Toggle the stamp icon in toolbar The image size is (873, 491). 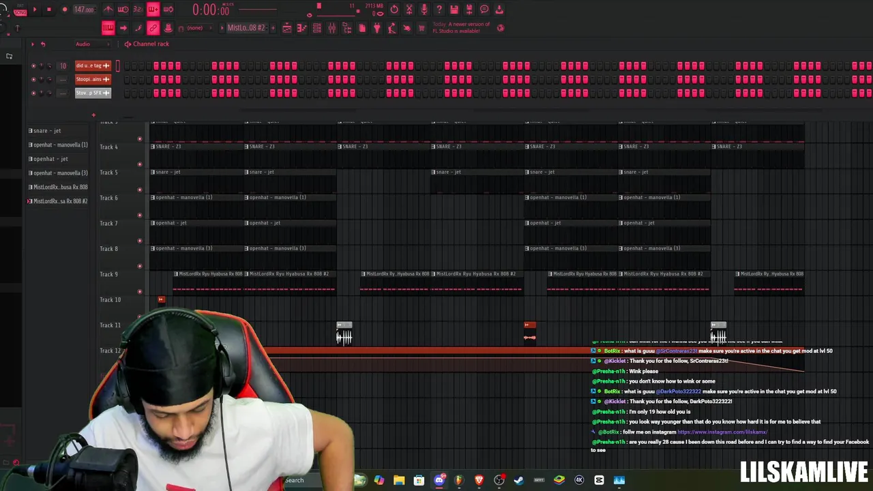tap(168, 28)
